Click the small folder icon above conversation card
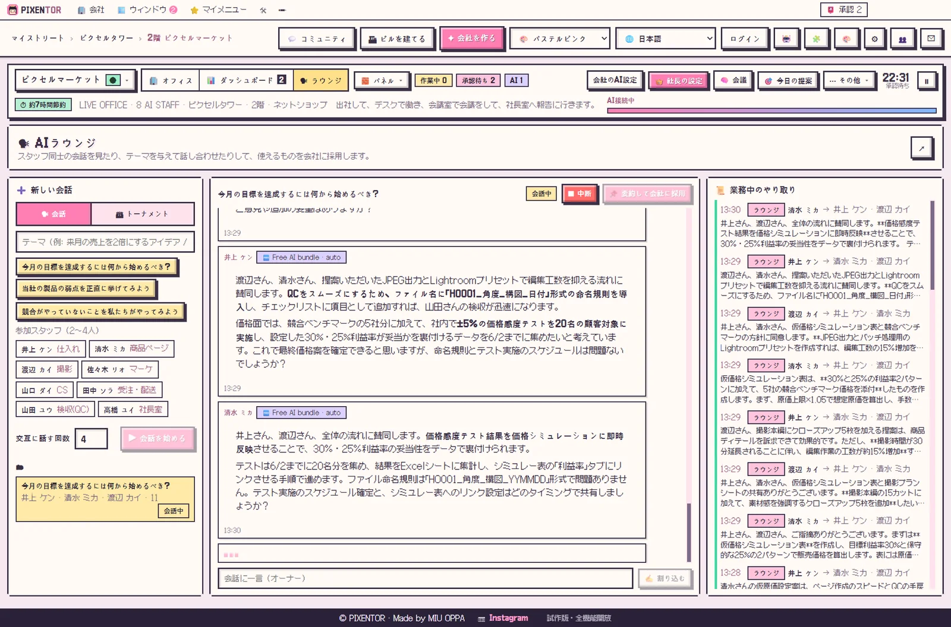Image resolution: width=951 pixels, height=627 pixels. (20, 467)
